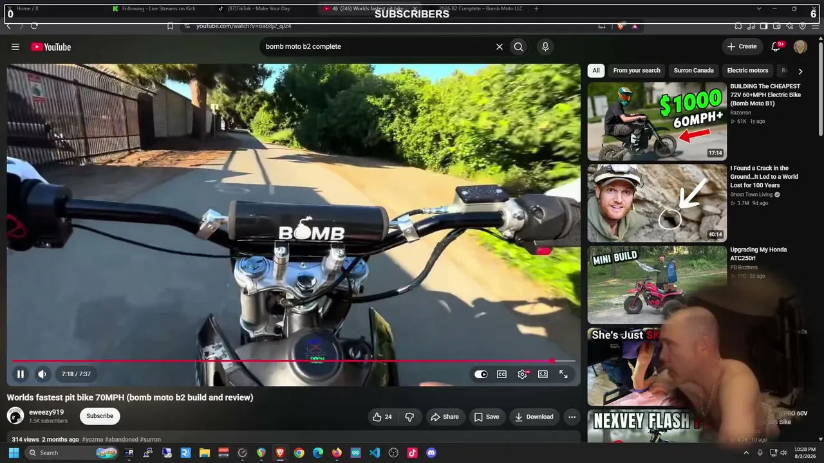Viewport: 824px width, 463px height.
Task: Open the Mini Build Honda thumbnail
Action: coord(657,285)
